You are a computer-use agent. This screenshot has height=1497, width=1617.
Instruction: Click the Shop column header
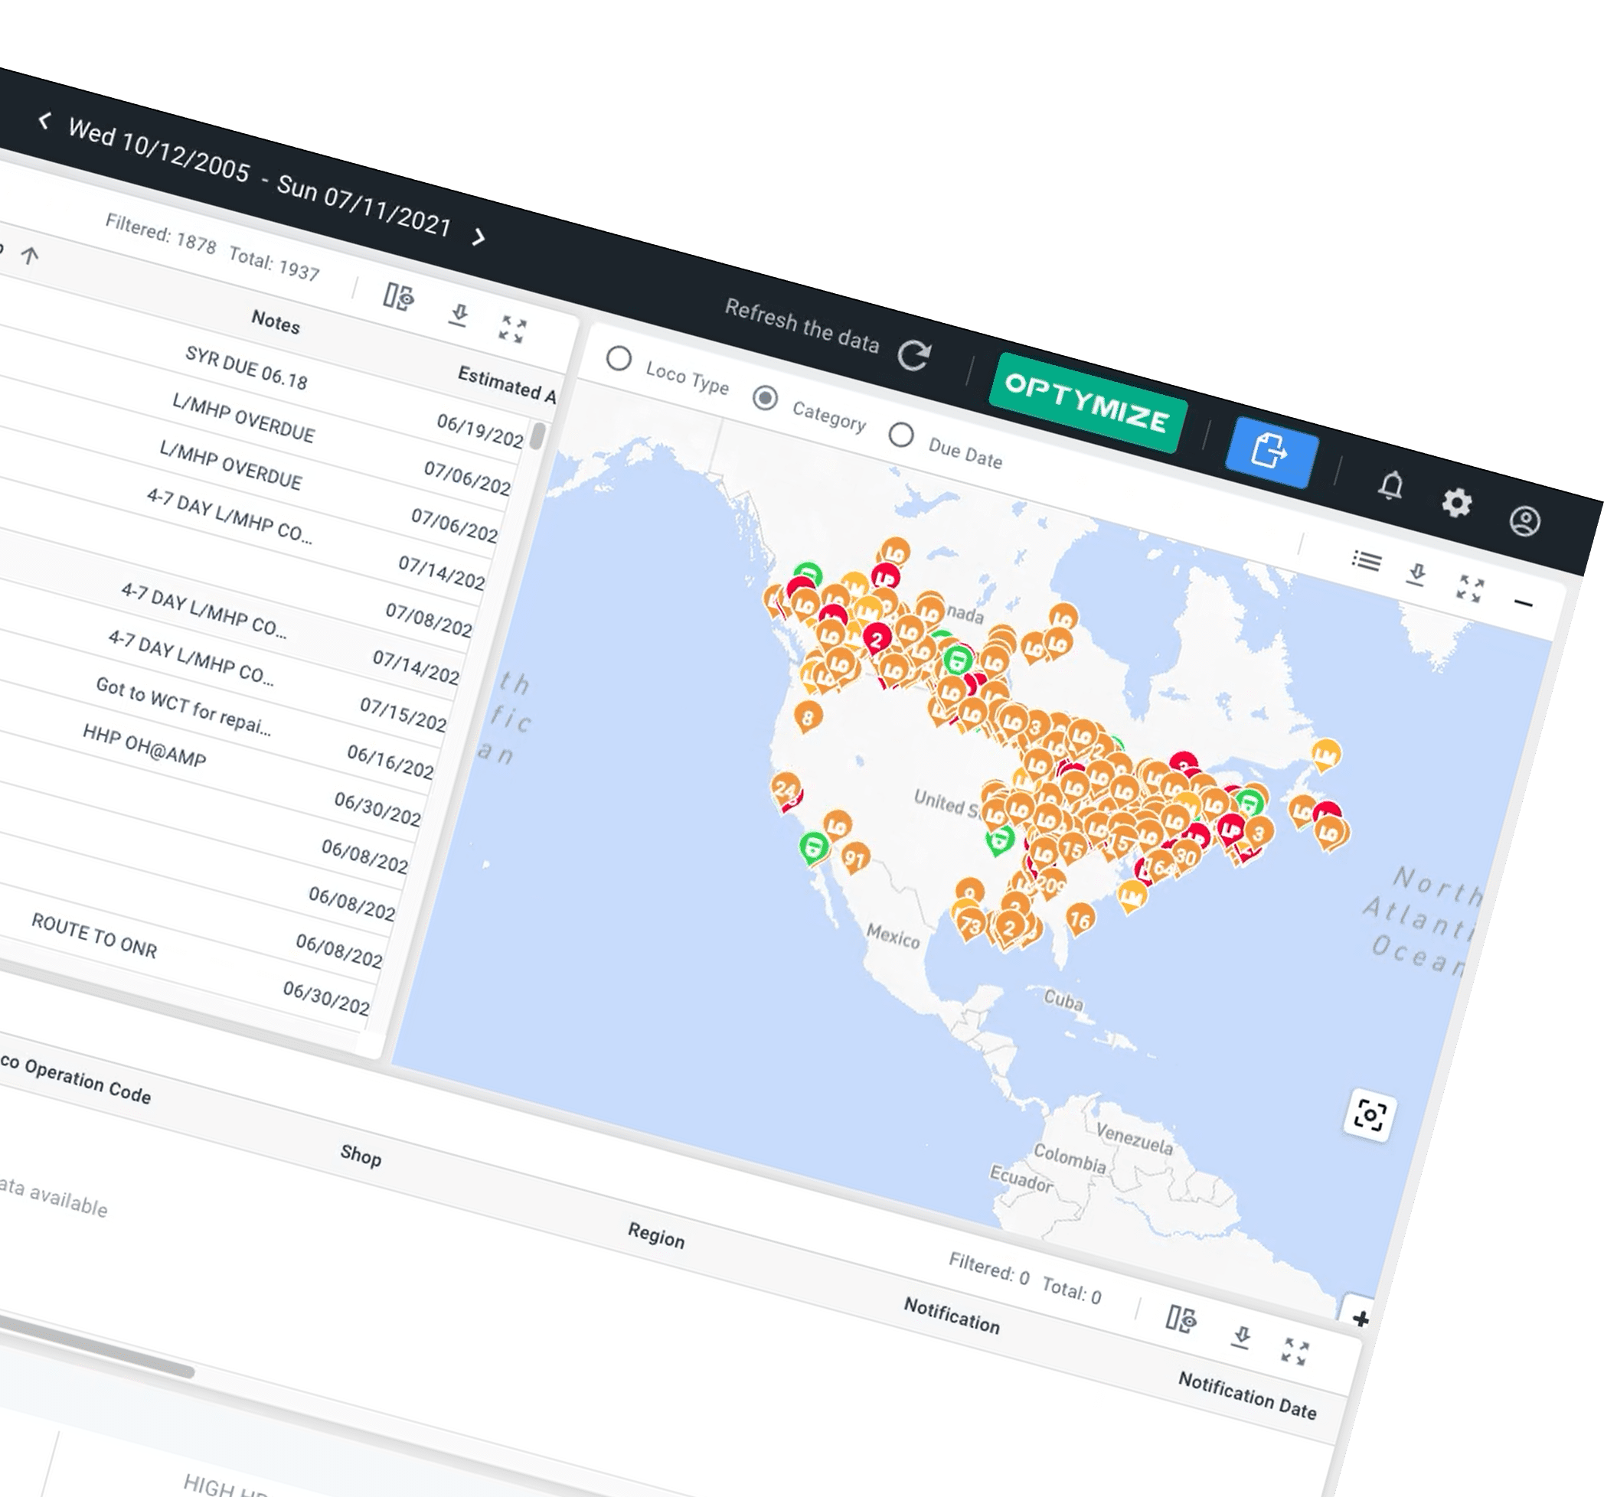pyautogui.click(x=361, y=1155)
